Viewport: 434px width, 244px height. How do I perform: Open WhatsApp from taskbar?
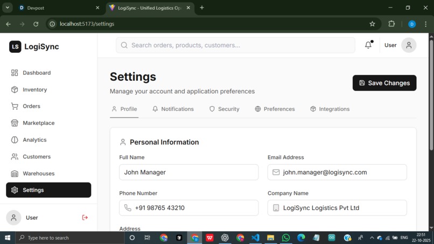click(x=285, y=238)
